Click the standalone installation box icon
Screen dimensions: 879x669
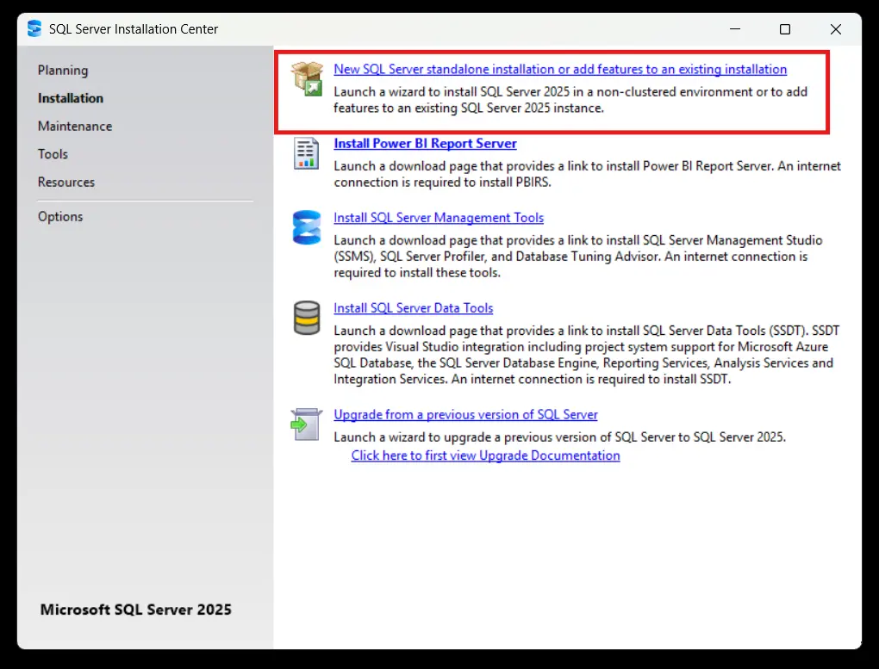pyautogui.click(x=307, y=77)
